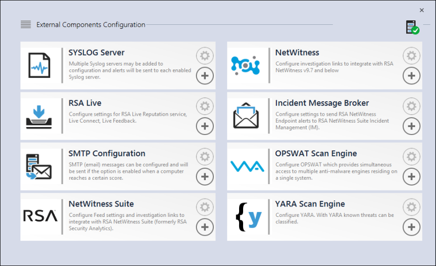Click the 'Multiple Syslog servers may be added' description
This screenshot has width=436, height=266.
point(130,70)
